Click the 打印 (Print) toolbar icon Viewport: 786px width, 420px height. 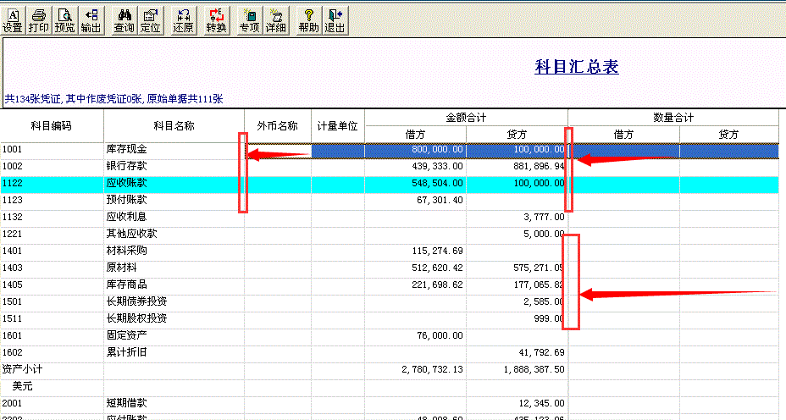pos(39,19)
